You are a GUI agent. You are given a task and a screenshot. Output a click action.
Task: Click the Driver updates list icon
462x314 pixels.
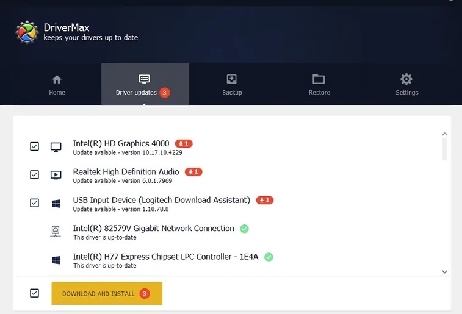[x=144, y=79]
